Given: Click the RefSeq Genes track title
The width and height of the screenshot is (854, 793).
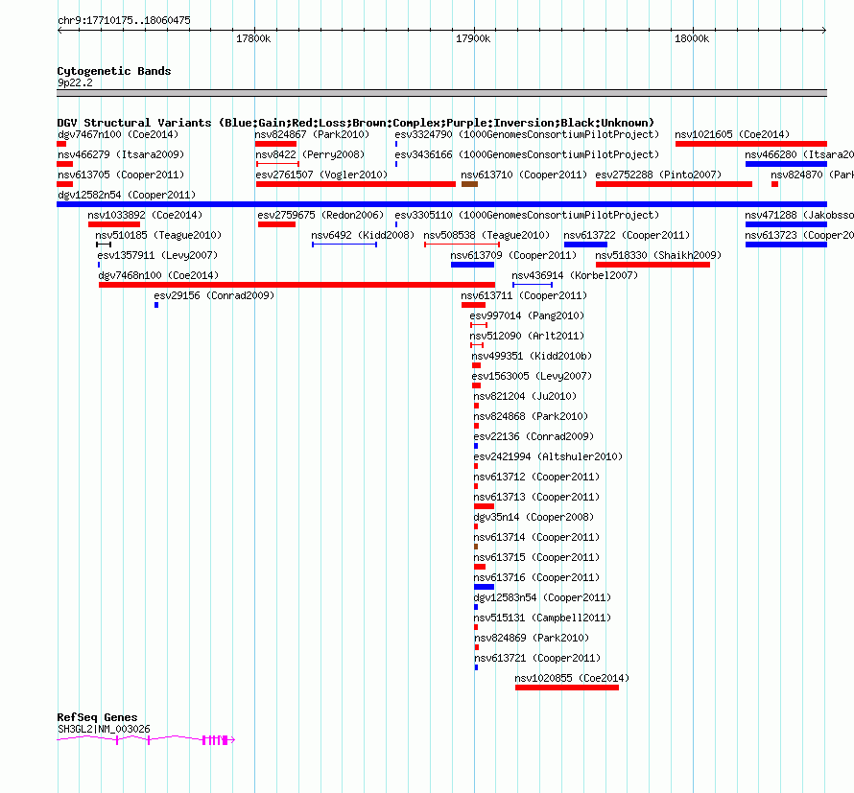Looking at the screenshot, I should [x=97, y=717].
